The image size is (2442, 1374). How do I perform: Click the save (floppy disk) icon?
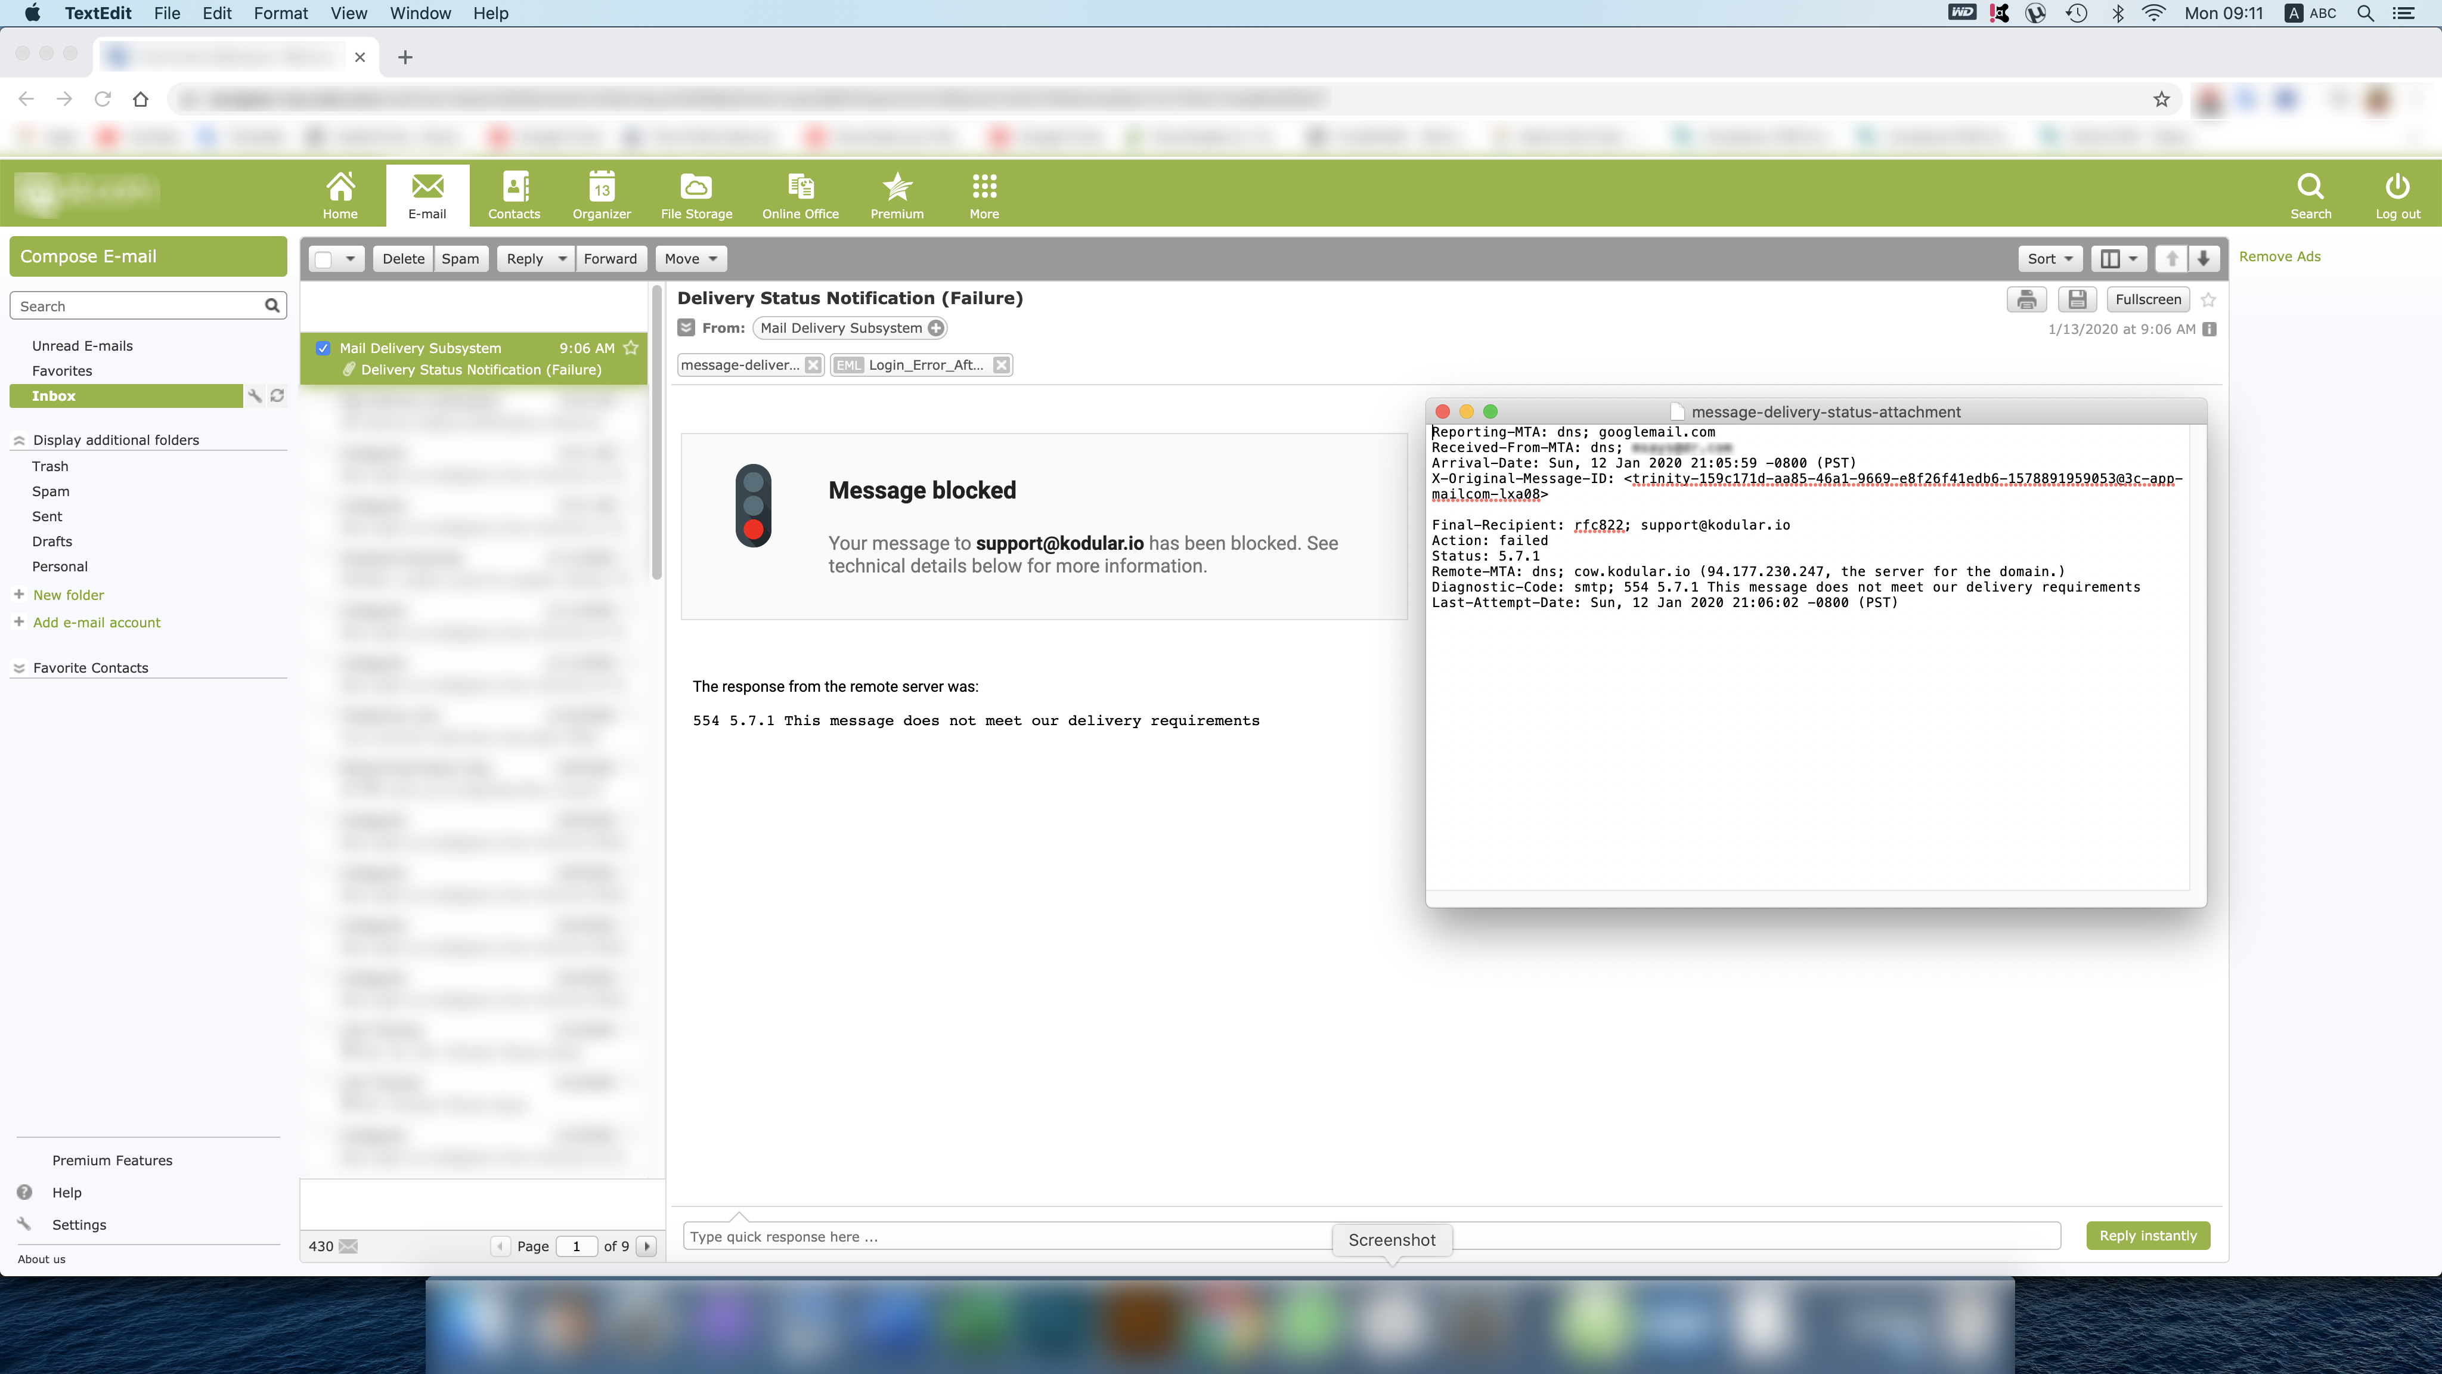click(x=2076, y=299)
